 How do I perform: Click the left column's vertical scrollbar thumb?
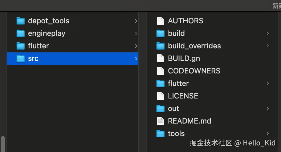coord(3,144)
